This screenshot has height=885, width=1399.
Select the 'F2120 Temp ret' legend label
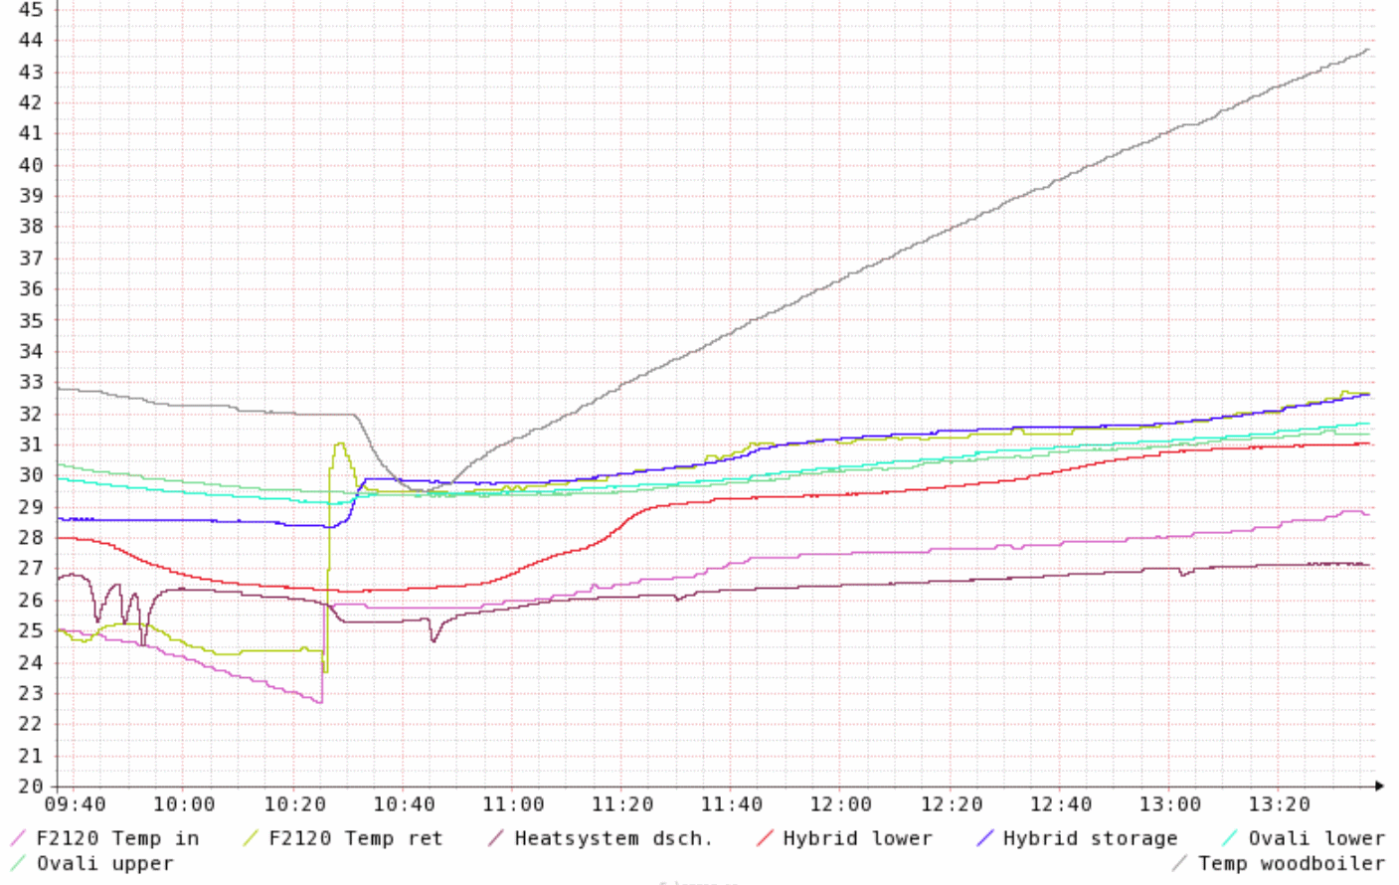pos(355,838)
